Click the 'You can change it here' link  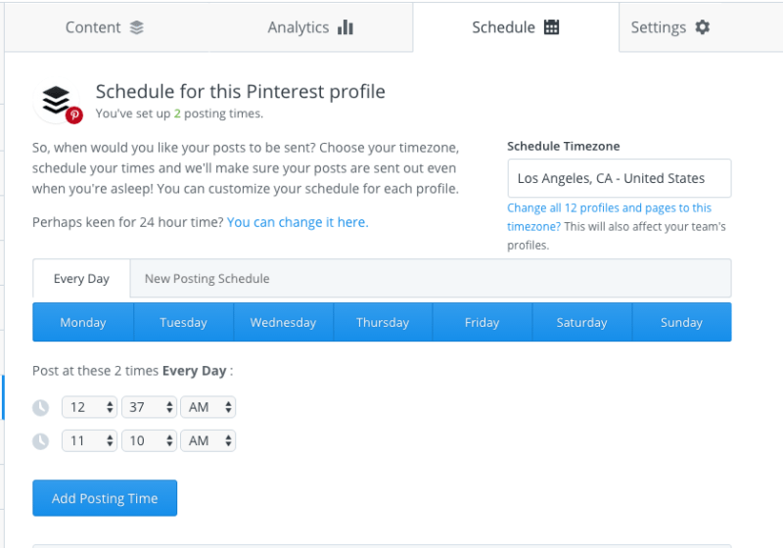[x=298, y=222]
